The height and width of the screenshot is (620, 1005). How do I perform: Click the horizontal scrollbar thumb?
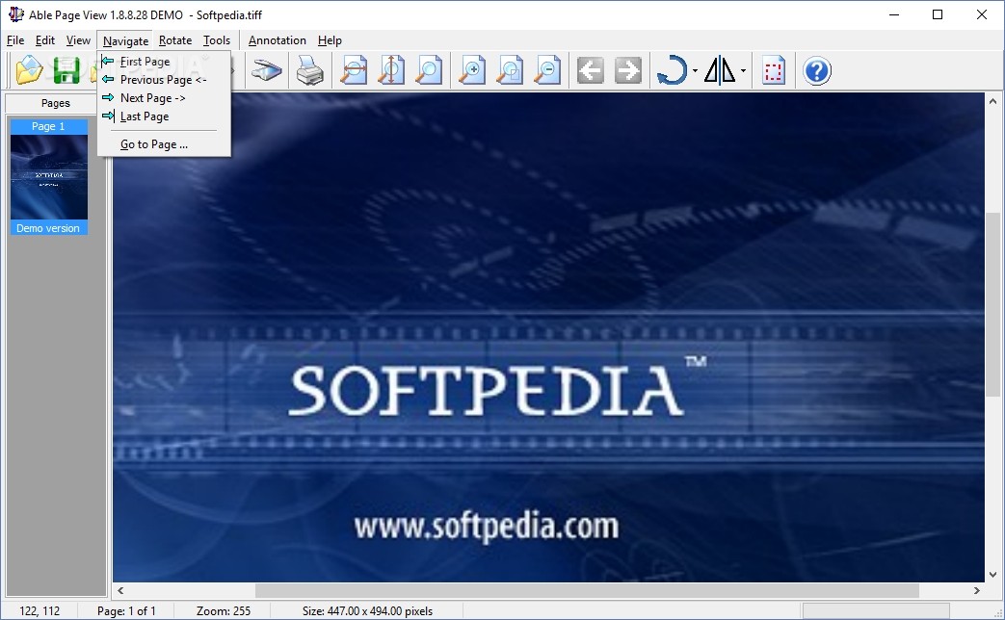pyautogui.click(x=587, y=590)
